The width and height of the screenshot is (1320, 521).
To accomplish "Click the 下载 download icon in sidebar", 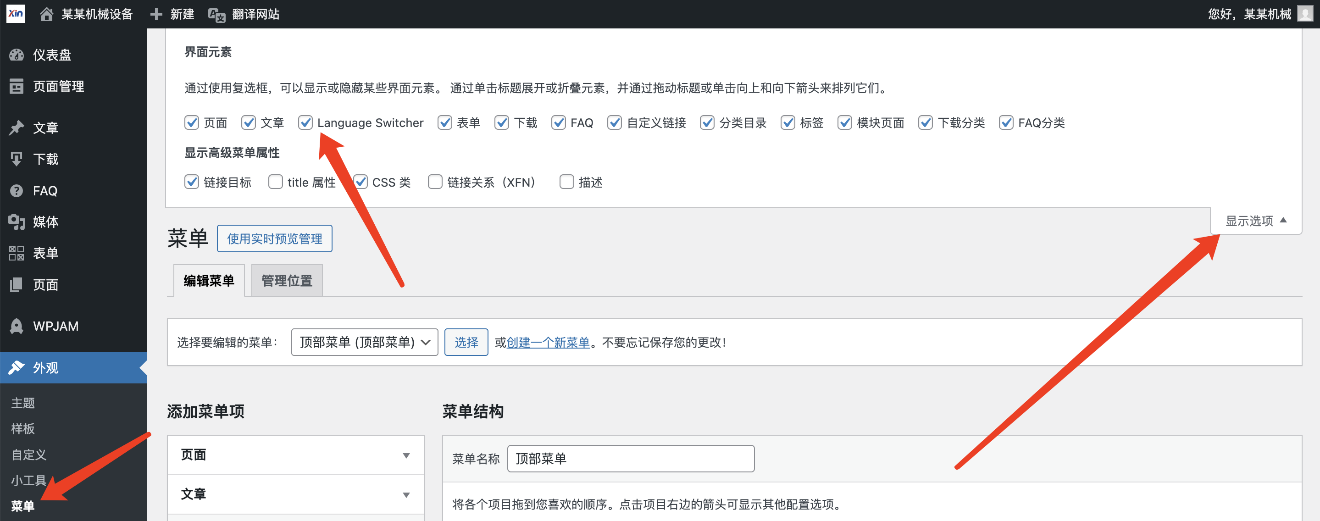I will pyautogui.click(x=17, y=159).
